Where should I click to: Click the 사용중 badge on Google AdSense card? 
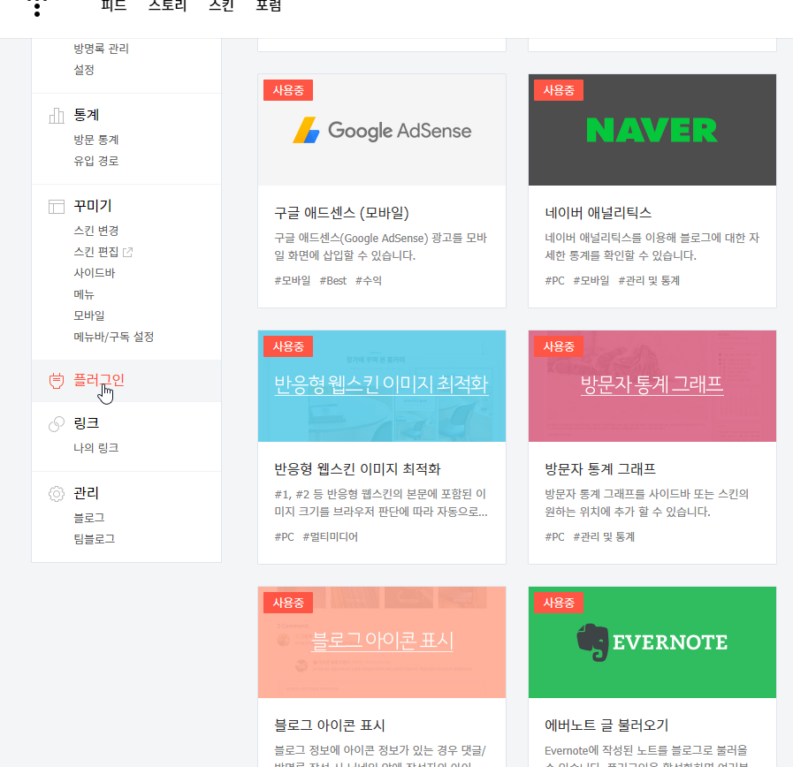click(x=288, y=90)
